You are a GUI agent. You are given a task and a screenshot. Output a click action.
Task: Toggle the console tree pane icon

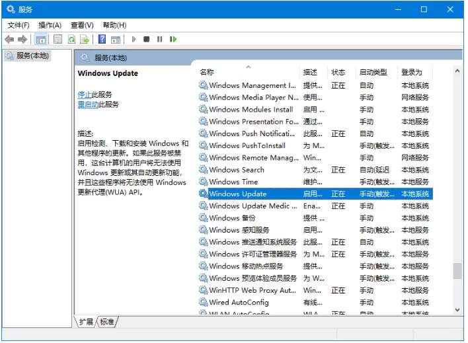pyautogui.click(x=41, y=40)
